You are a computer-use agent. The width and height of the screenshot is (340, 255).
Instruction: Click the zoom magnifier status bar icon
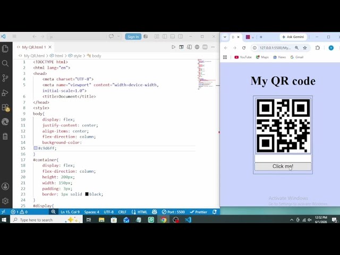click(53, 212)
